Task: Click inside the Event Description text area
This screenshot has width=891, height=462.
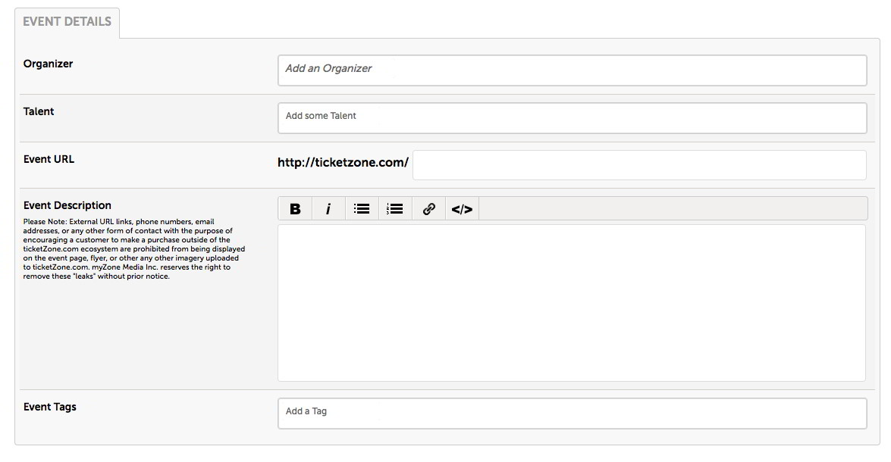Action: pyautogui.click(x=572, y=302)
